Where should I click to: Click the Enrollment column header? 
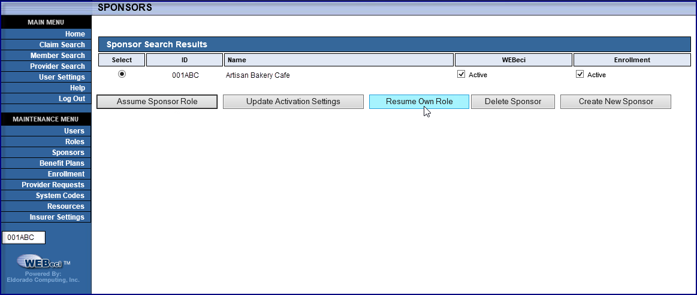(632, 60)
